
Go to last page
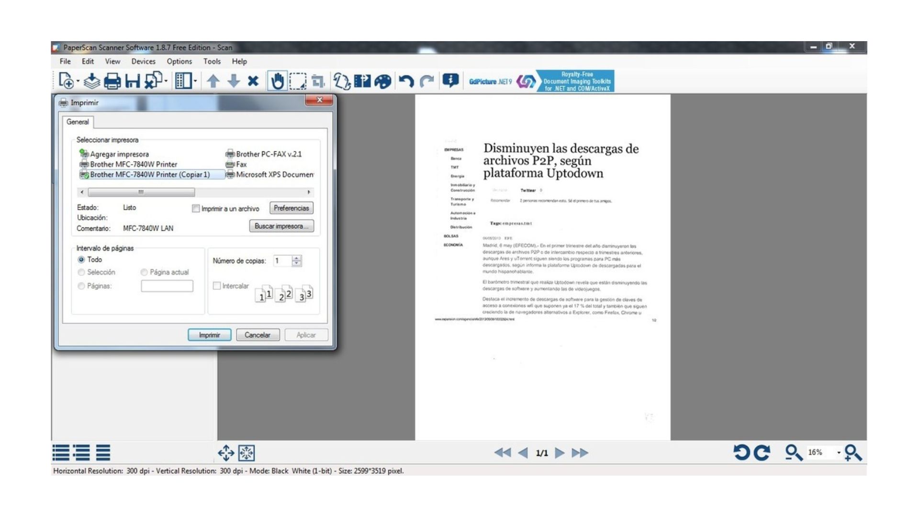point(580,452)
